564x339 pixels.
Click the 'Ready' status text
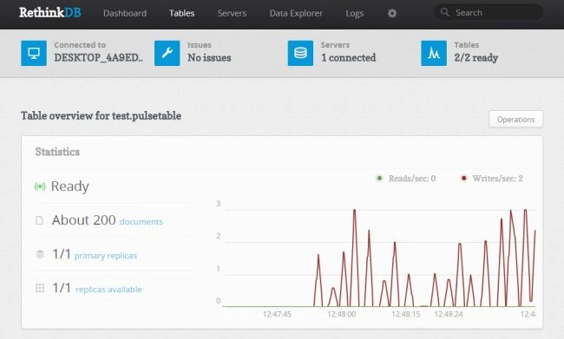[69, 186]
